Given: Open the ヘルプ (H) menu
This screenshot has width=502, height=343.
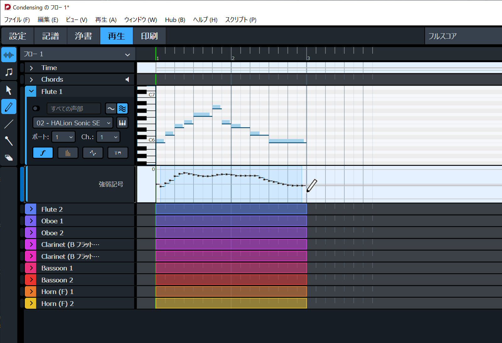Looking at the screenshot, I should (205, 20).
